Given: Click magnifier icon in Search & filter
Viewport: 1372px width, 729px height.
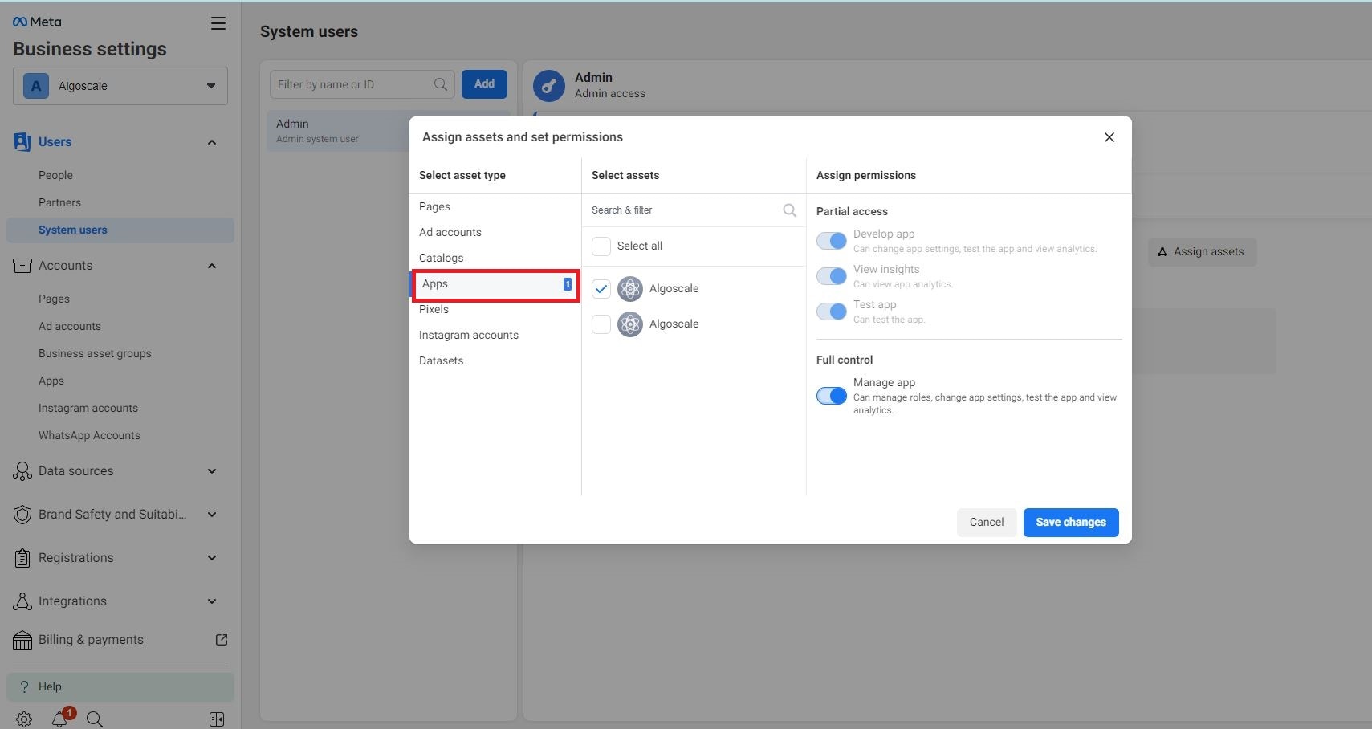Looking at the screenshot, I should pos(790,210).
